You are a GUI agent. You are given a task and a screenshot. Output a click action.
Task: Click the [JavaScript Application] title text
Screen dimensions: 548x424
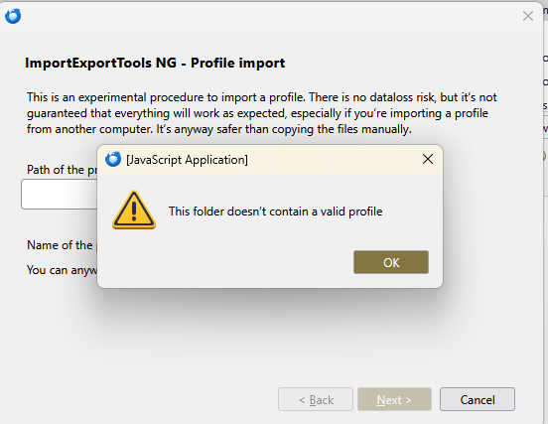tap(187, 160)
